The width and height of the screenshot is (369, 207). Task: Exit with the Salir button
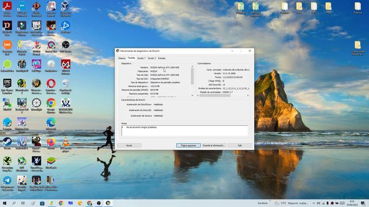tap(240, 145)
